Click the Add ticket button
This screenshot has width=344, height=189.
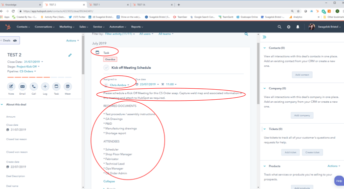pyautogui.click(x=290, y=152)
